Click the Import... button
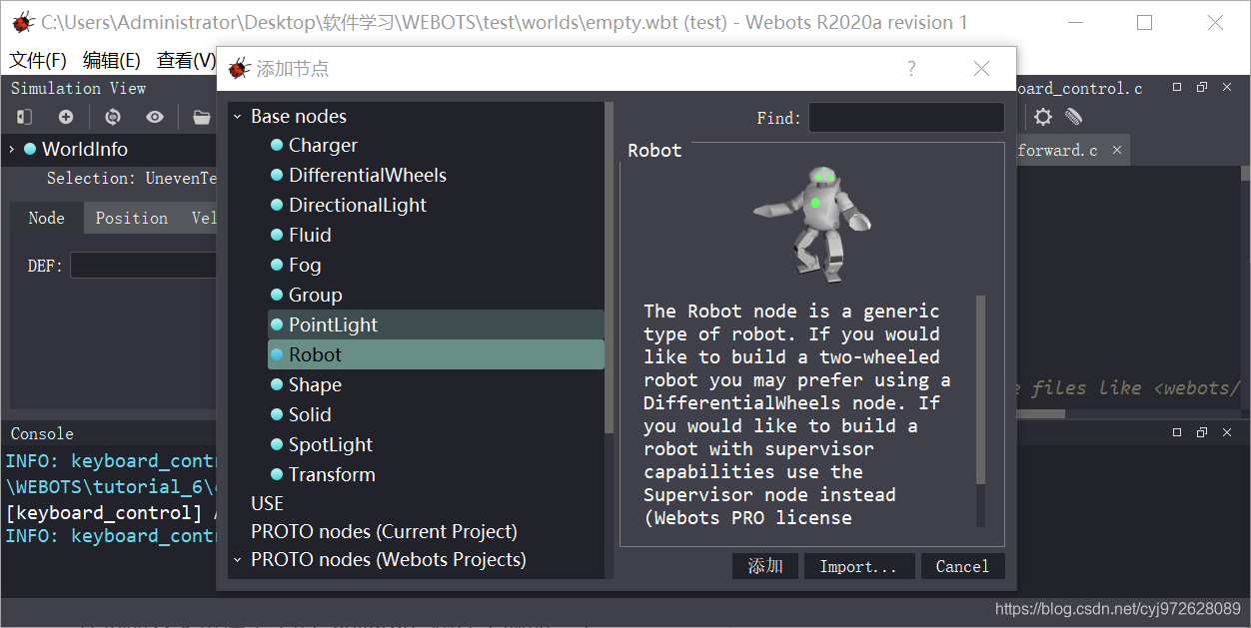Image resolution: width=1251 pixels, height=628 pixels. (x=859, y=566)
